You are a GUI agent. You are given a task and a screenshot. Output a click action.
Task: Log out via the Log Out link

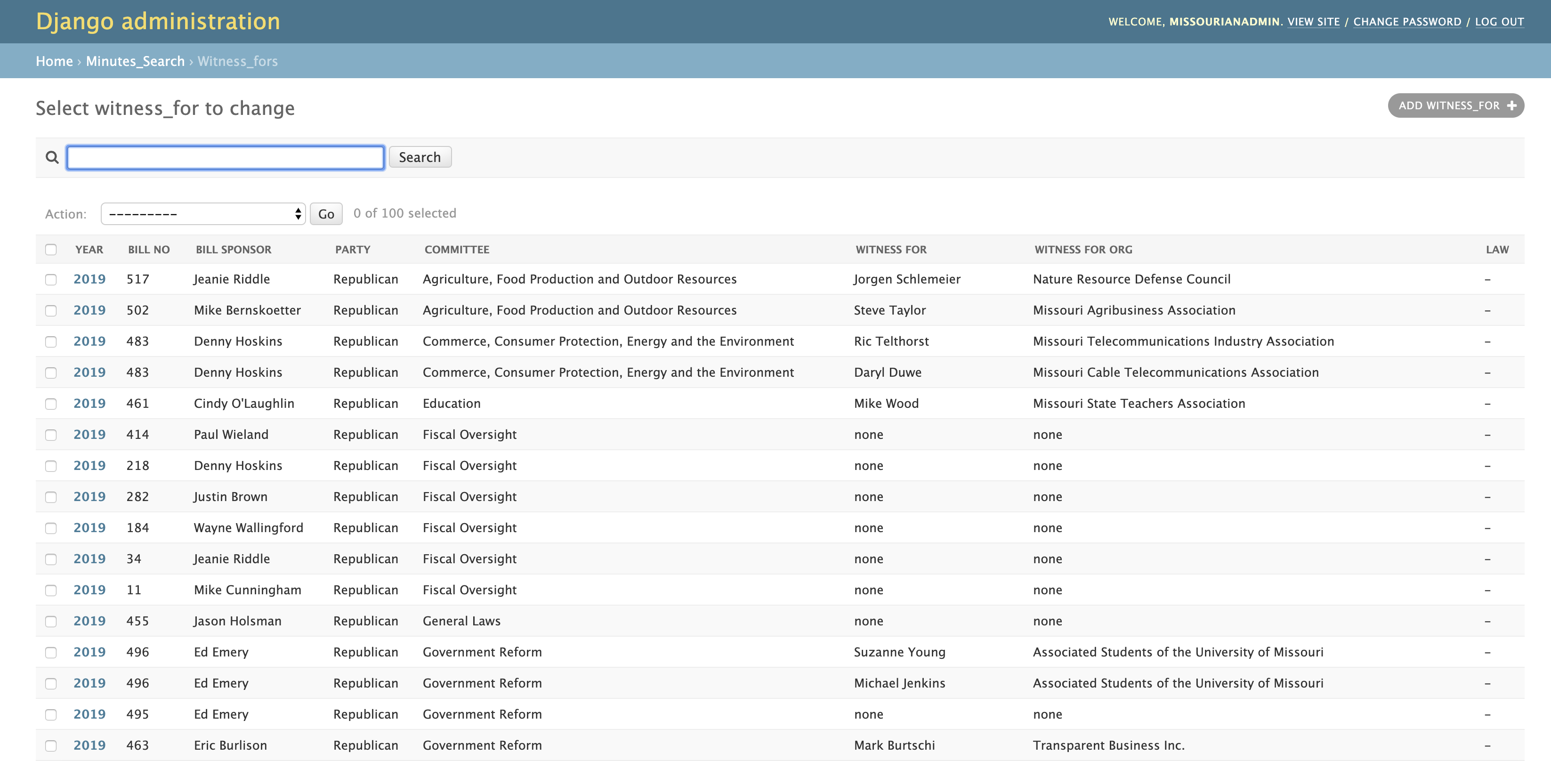(1499, 22)
